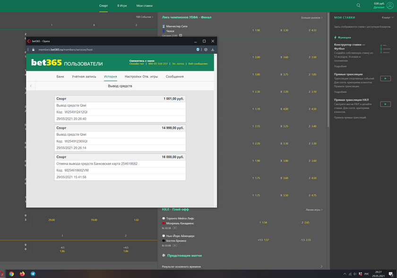The image size is (397, 278).
Task: Switch to the В Игре tab
Action: (122, 6)
